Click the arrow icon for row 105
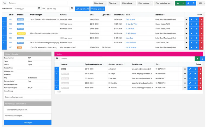 [196, 38]
